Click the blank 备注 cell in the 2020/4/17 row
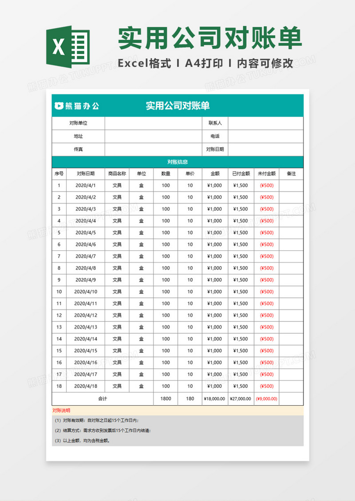Screen dimensions: 355x501 pos(291,375)
